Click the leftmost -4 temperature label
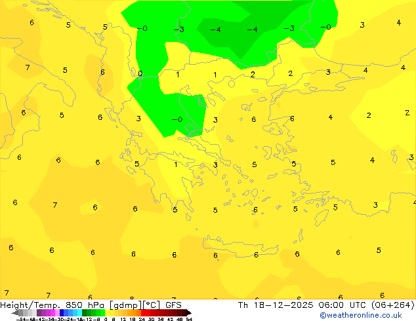416x321 pixels. pos(215,29)
